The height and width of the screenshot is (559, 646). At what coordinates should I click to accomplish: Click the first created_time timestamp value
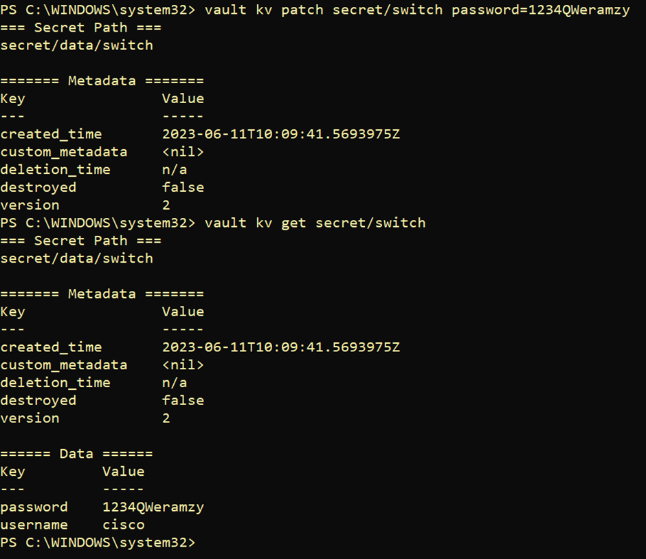tap(281, 134)
